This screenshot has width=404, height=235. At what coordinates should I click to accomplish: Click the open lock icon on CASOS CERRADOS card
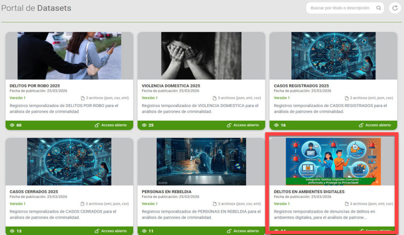point(97,231)
